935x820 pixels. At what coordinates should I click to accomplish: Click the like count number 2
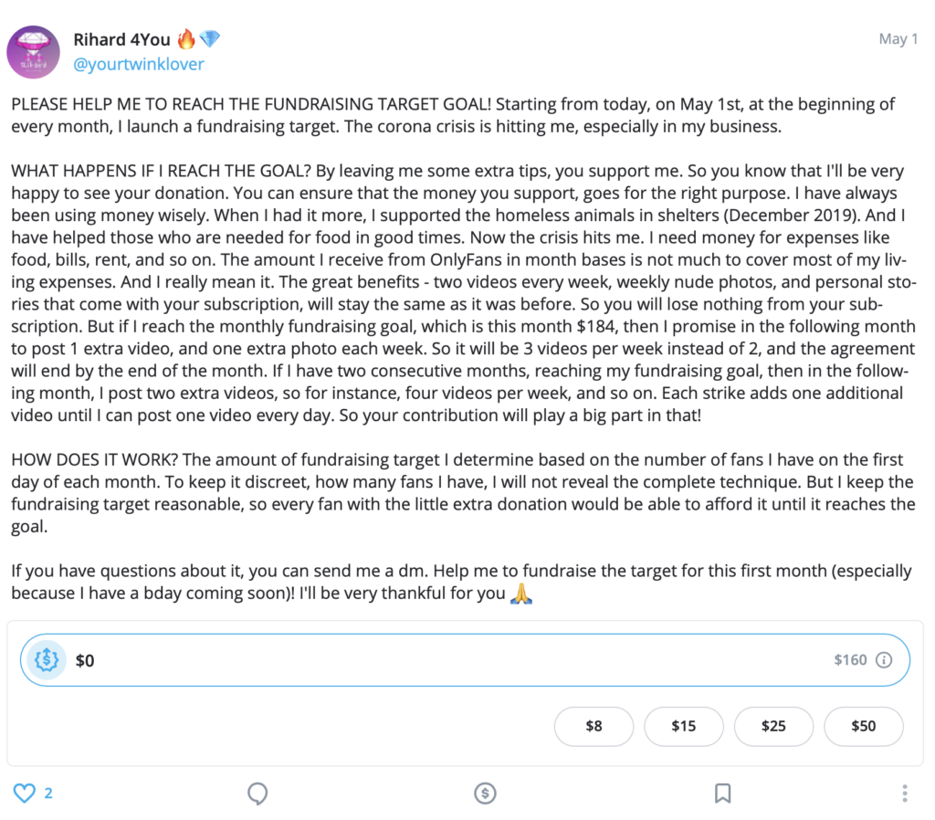point(48,794)
